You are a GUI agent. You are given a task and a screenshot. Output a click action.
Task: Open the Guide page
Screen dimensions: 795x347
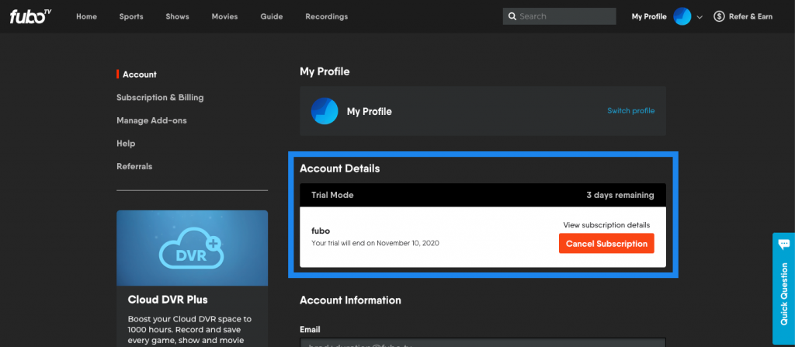pyautogui.click(x=272, y=16)
